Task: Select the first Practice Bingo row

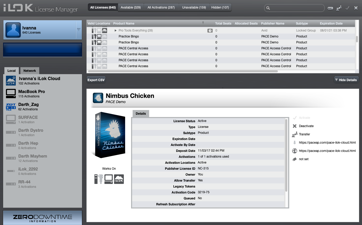Action: tap(221, 36)
